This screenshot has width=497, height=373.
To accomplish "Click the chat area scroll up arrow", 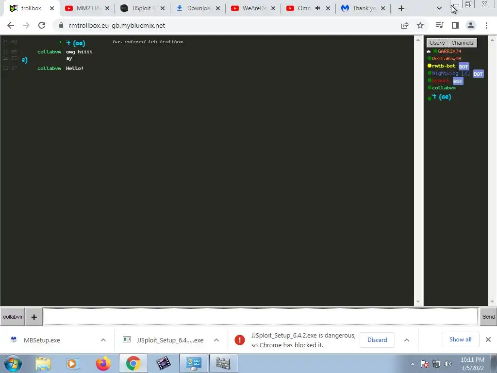I will pos(418,40).
